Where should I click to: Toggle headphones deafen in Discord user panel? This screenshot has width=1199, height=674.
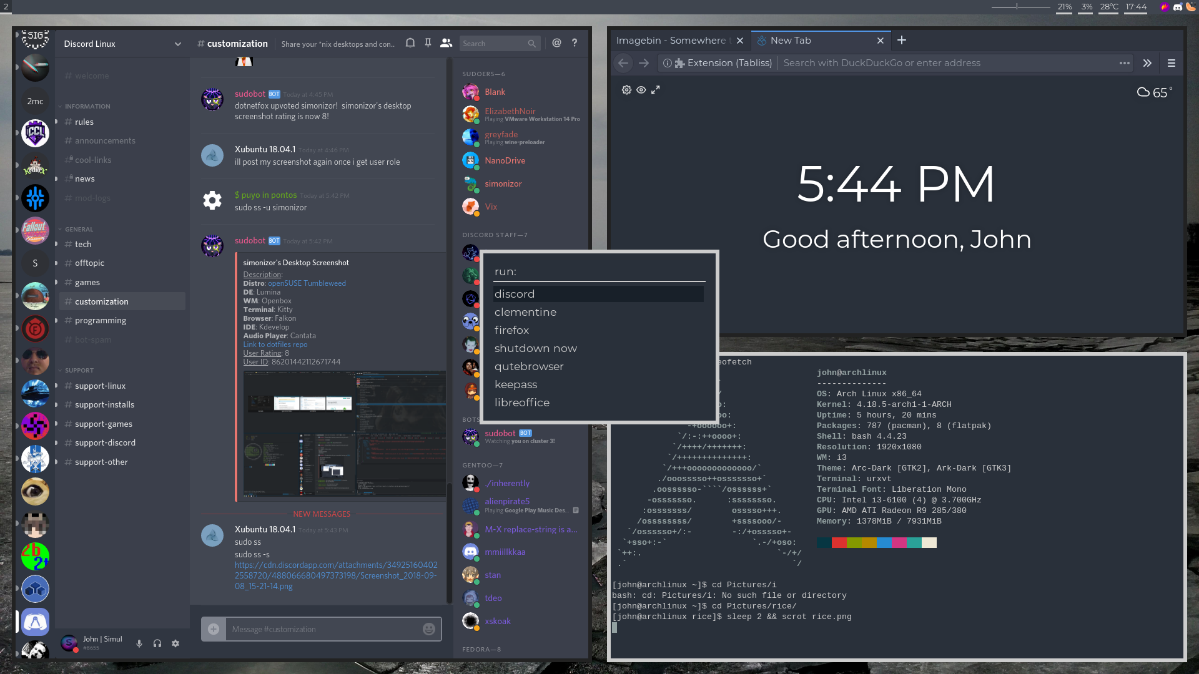tap(157, 643)
